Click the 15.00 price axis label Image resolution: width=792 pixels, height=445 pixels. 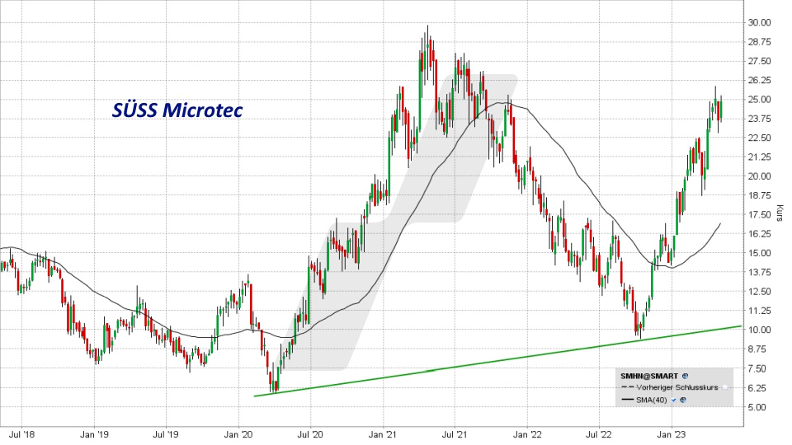759,253
